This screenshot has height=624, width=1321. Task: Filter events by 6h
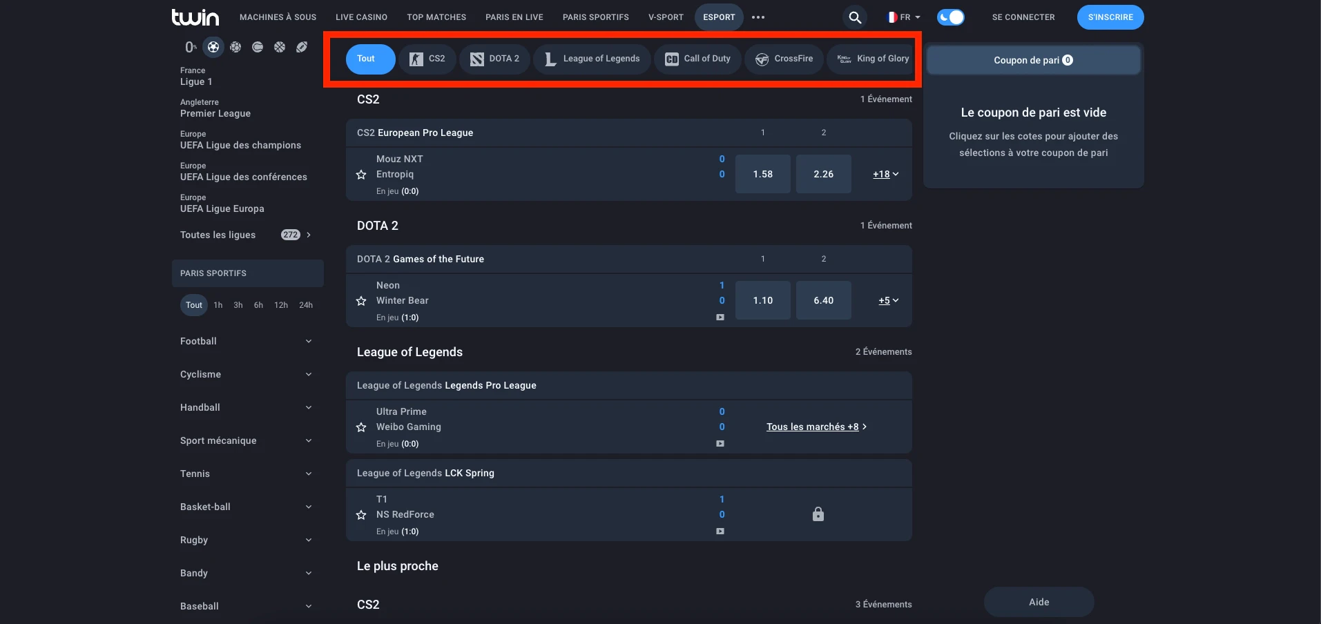[258, 305]
